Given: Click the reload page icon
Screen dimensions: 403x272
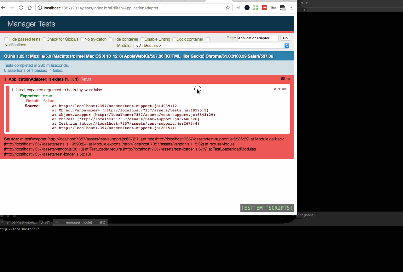Looking at the screenshot, I should click(20, 8).
